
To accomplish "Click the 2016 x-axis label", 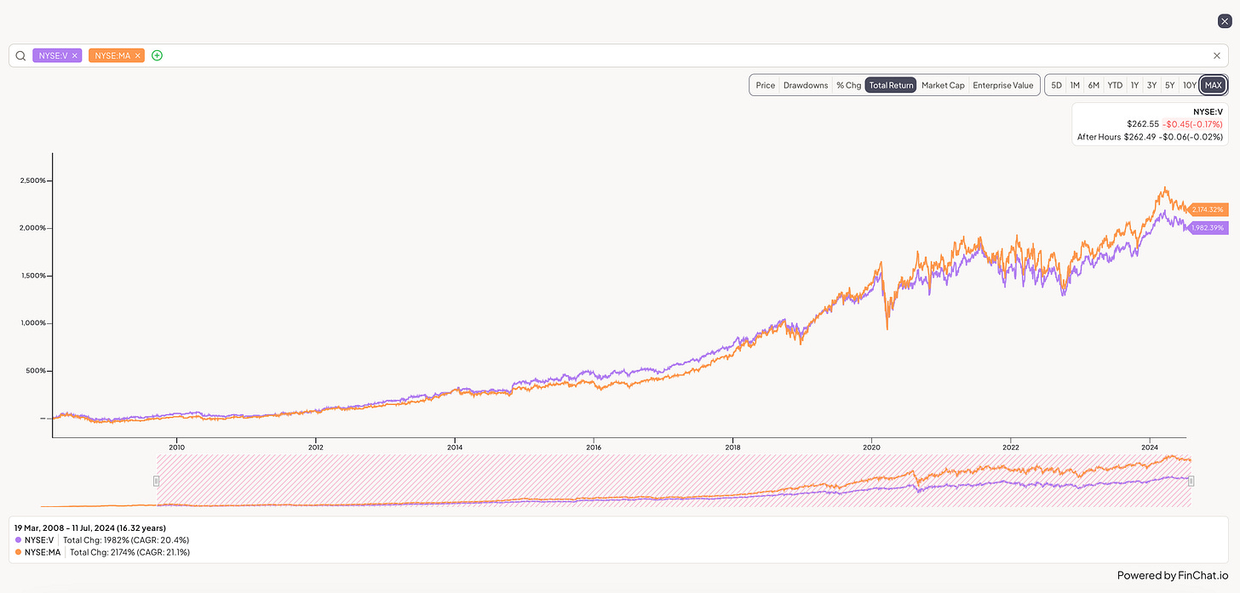I will coord(594,447).
